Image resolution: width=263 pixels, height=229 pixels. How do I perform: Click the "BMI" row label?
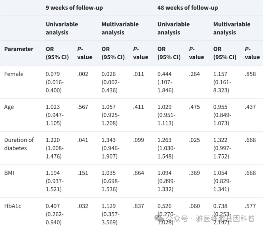coord(9,173)
